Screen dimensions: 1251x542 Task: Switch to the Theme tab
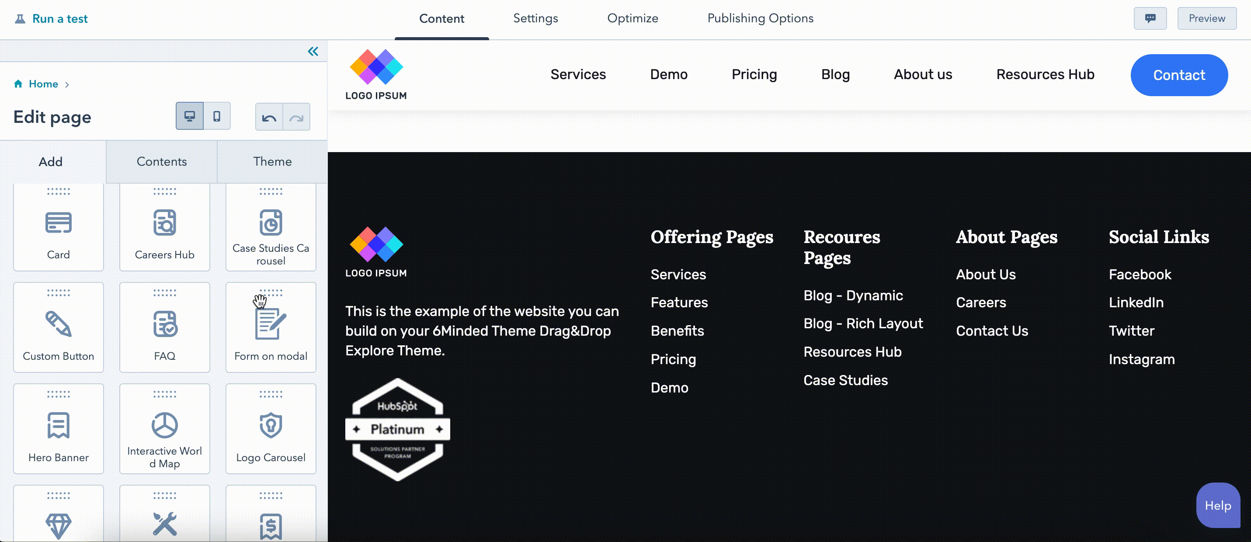click(x=272, y=162)
